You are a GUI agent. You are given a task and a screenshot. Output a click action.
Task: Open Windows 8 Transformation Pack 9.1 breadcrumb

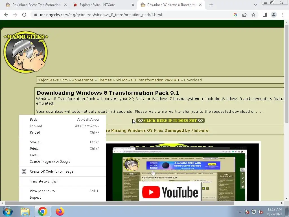[148, 80]
